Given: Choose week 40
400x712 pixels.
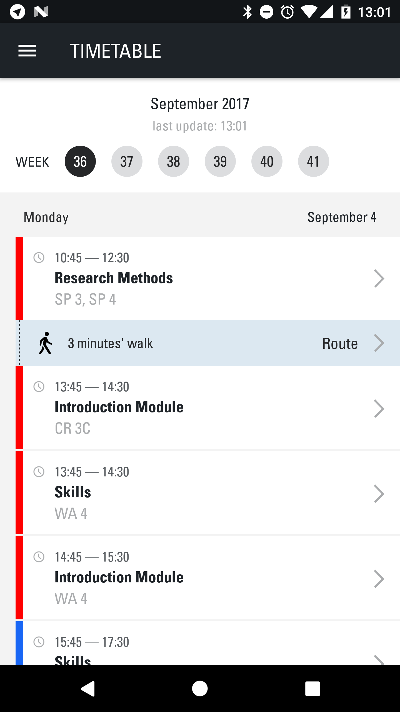Looking at the screenshot, I should [x=267, y=161].
